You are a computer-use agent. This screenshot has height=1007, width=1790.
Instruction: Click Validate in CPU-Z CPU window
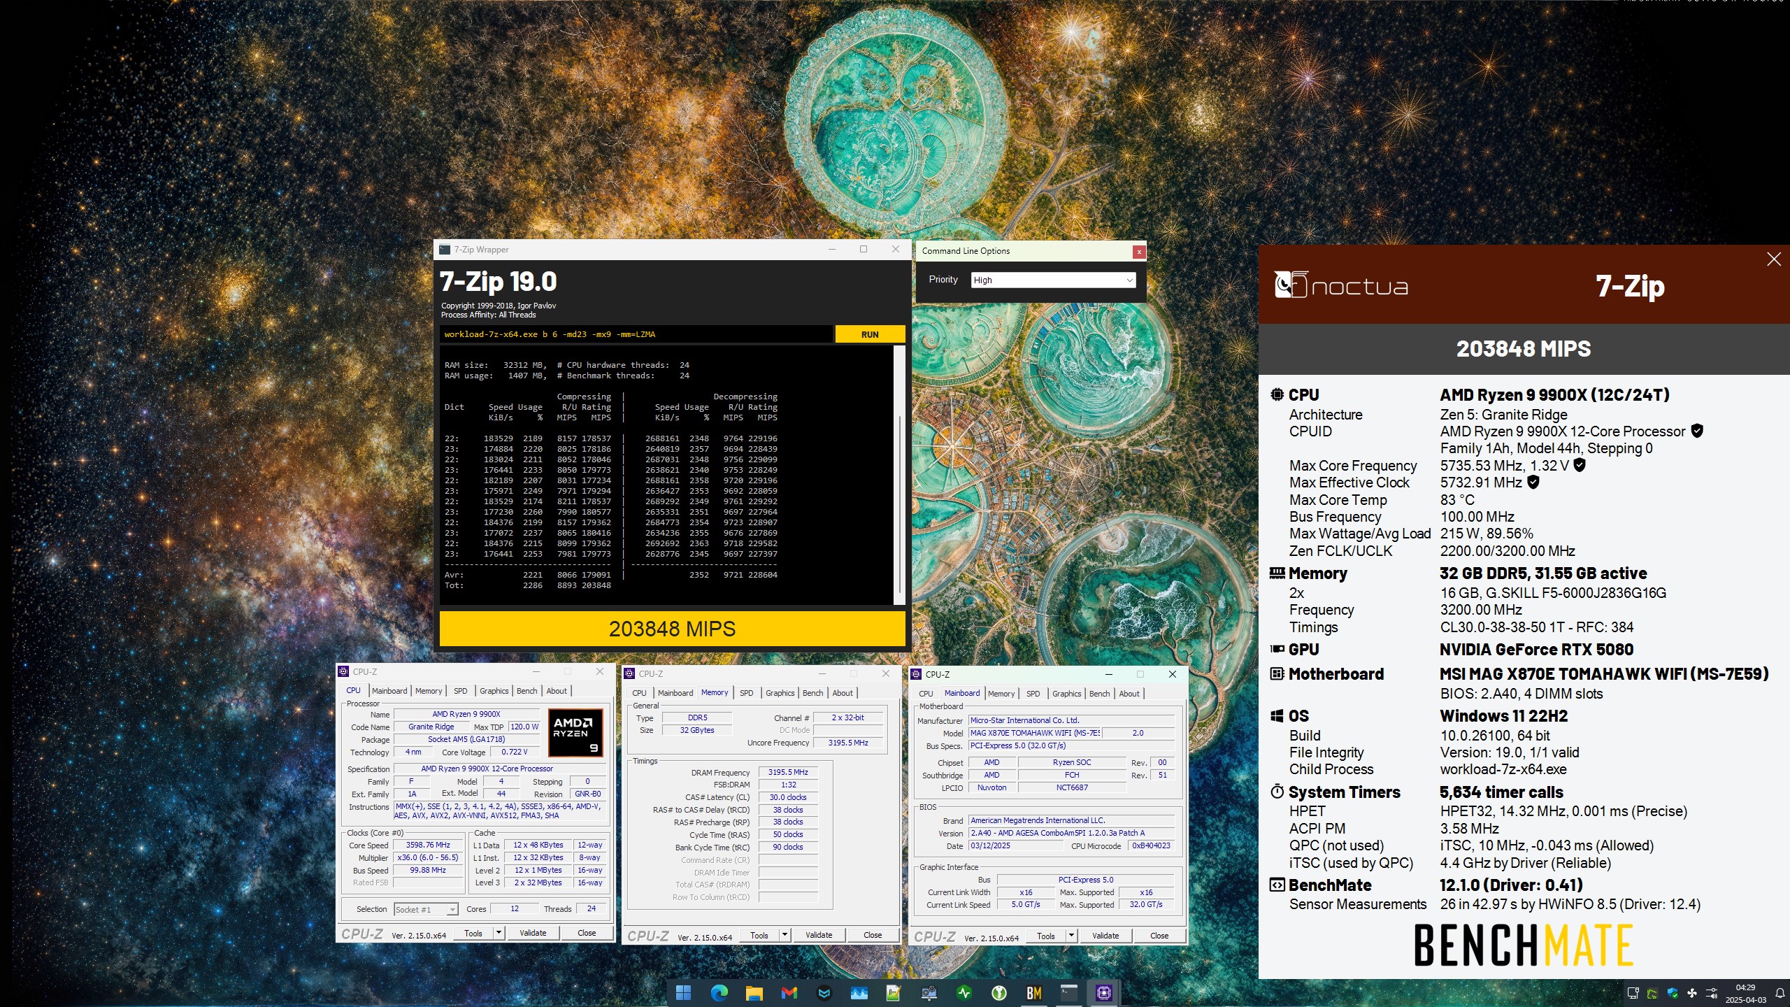point(533,933)
